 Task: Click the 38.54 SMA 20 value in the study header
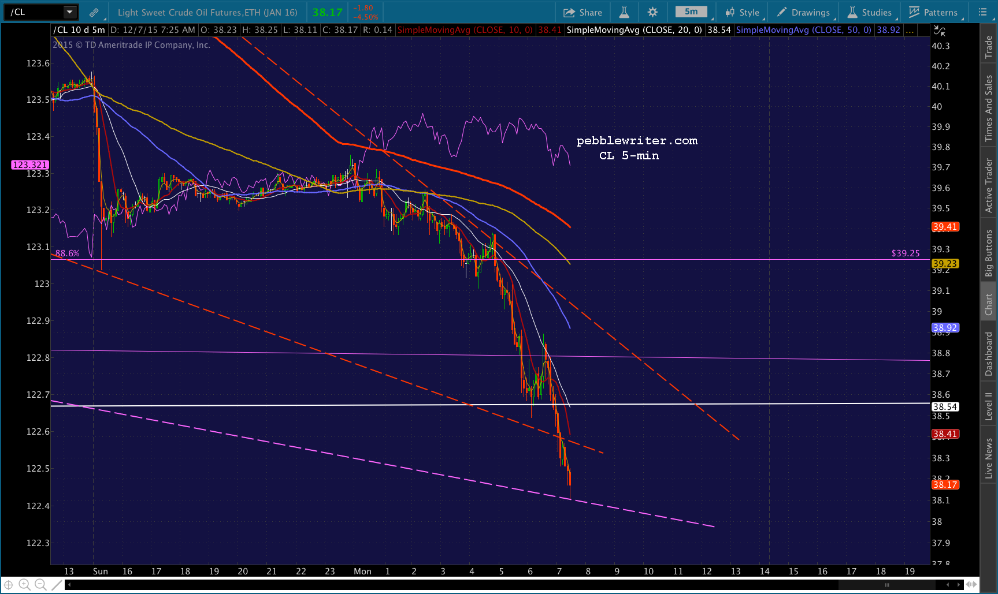719,30
